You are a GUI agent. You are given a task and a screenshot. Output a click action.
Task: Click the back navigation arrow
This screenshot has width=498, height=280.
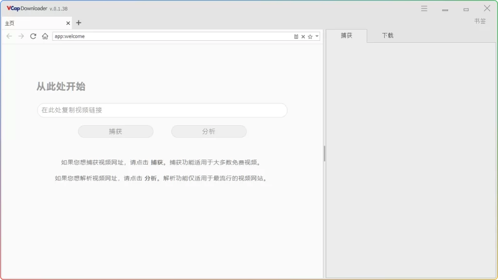[9, 36]
